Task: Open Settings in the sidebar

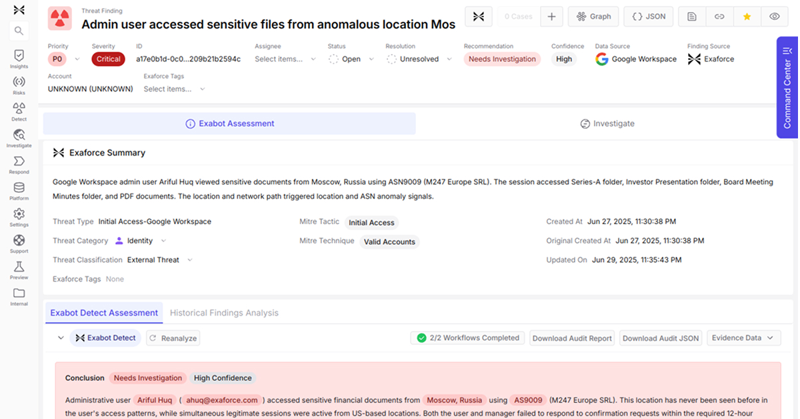Action: pyautogui.click(x=19, y=218)
